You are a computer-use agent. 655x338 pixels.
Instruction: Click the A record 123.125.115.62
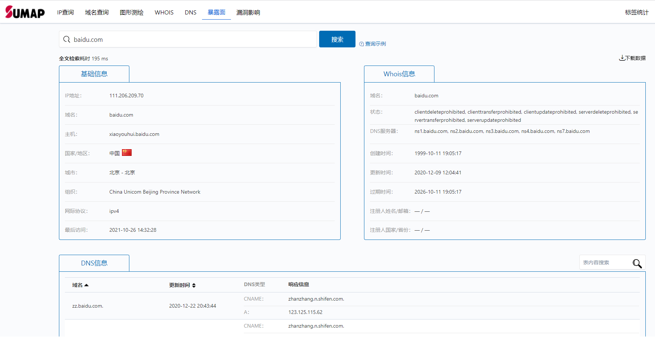[305, 312]
